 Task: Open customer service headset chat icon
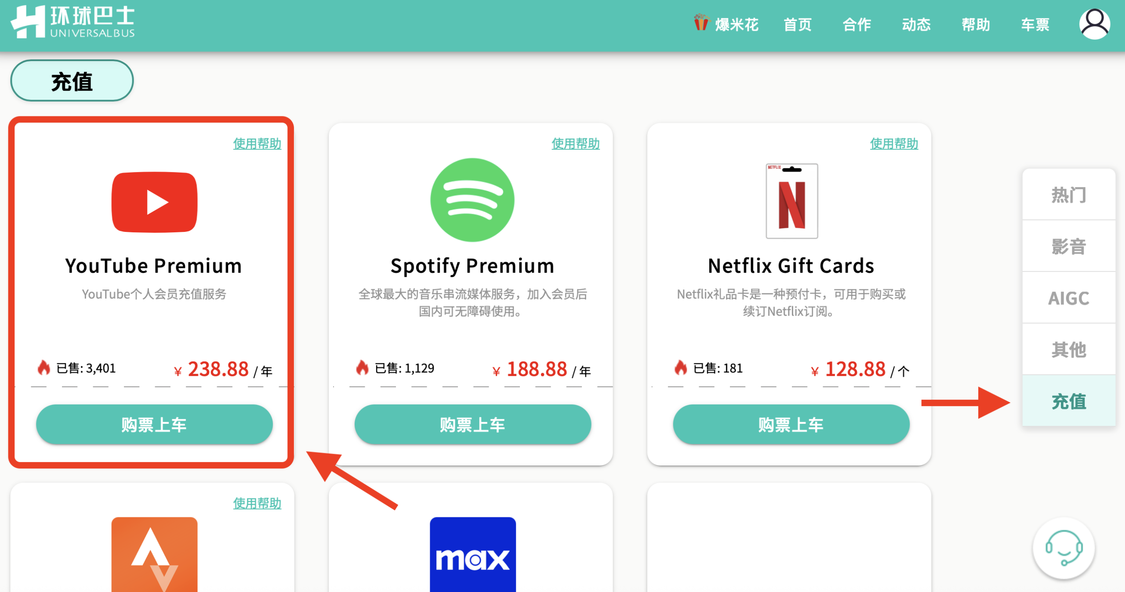pyautogui.click(x=1063, y=548)
